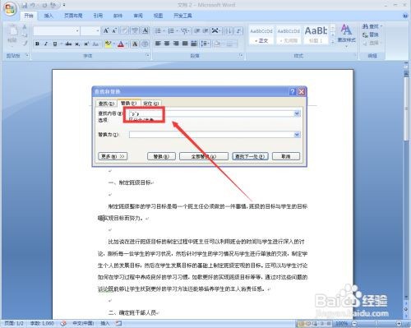Switch to the Developer ribbon tab
This screenshot has height=328, width=411.
pos(182,16)
